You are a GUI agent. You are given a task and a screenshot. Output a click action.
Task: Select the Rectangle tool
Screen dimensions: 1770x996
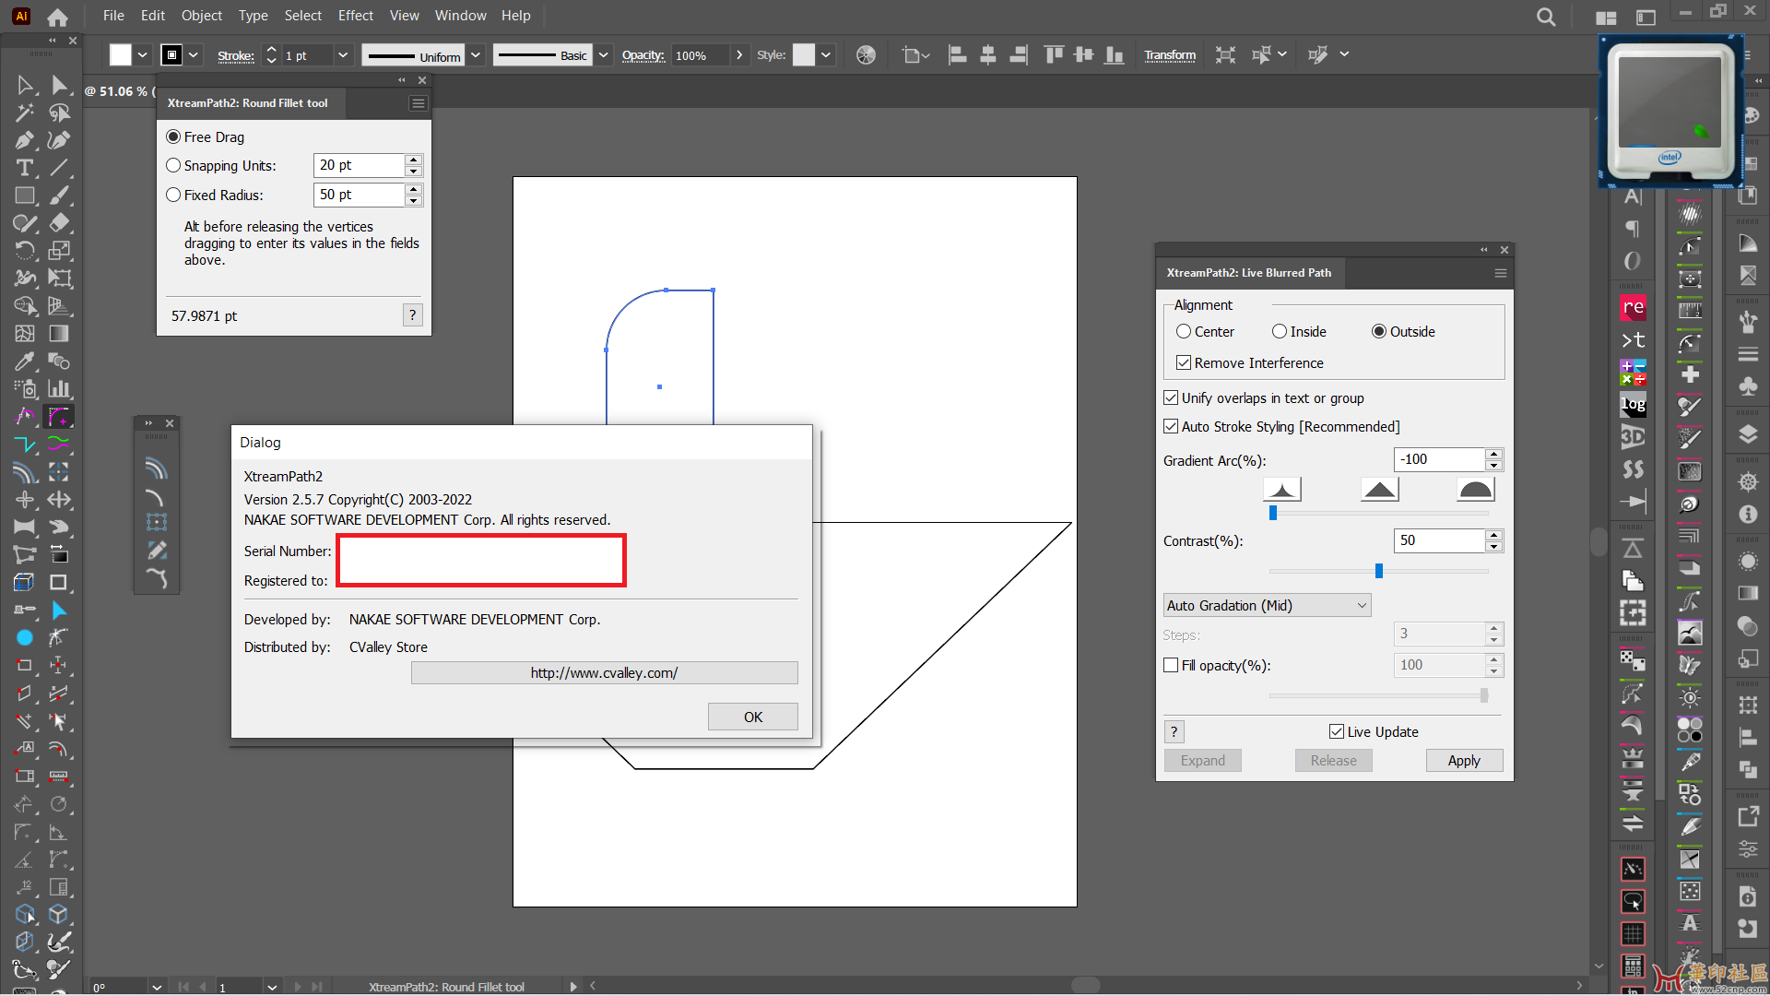pyautogui.click(x=25, y=196)
